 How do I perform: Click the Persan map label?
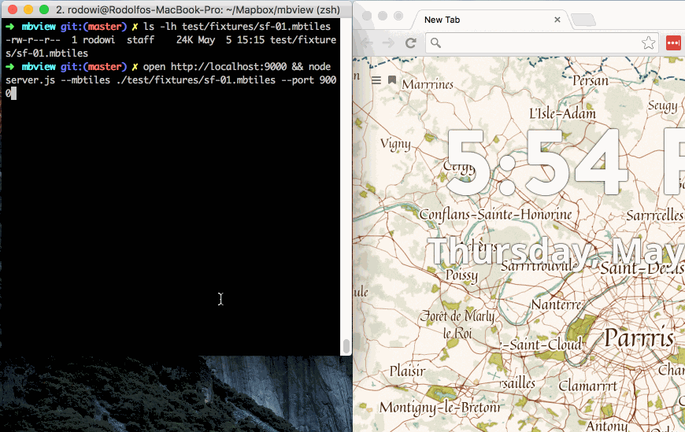tap(591, 81)
